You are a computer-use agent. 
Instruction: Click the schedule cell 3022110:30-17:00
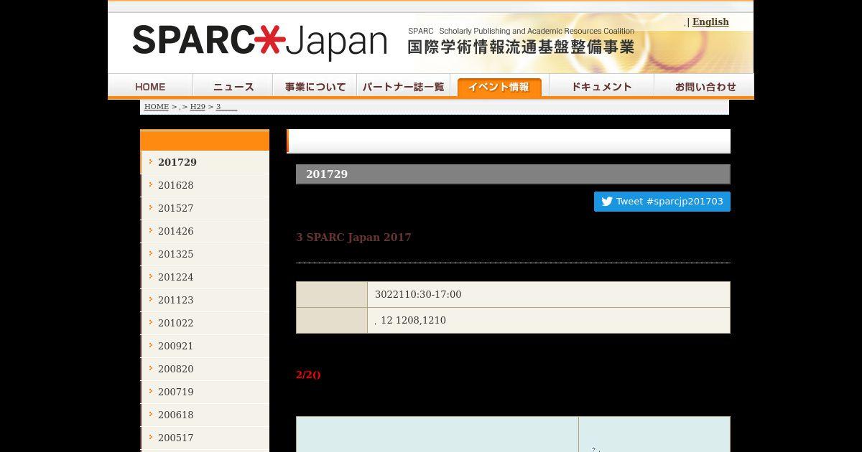(x=549, y=295)
